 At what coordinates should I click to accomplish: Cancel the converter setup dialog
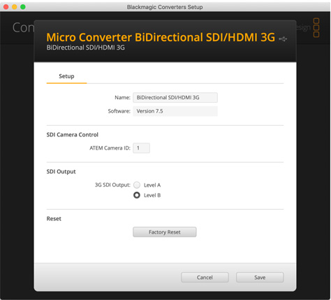(x=205, y=278)
